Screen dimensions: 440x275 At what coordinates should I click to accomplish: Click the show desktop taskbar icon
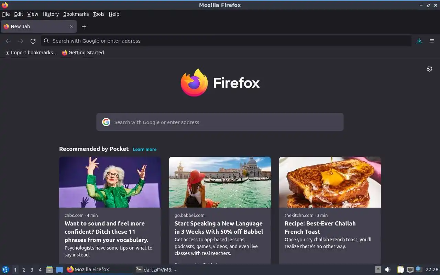[59, 269]
